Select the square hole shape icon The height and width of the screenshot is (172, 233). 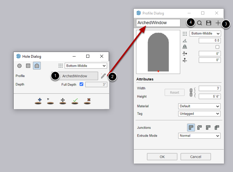[x=28, y=66]
